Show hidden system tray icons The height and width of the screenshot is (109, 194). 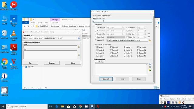coord(162,107)
